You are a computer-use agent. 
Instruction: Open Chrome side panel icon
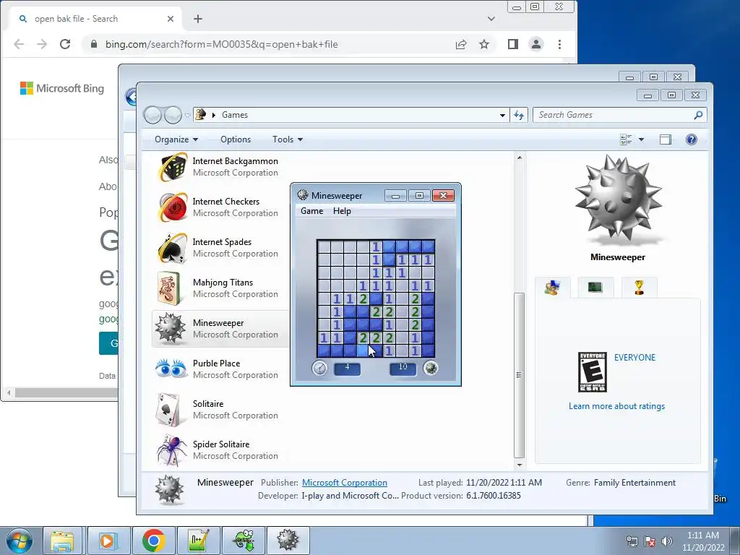[513, 44]
